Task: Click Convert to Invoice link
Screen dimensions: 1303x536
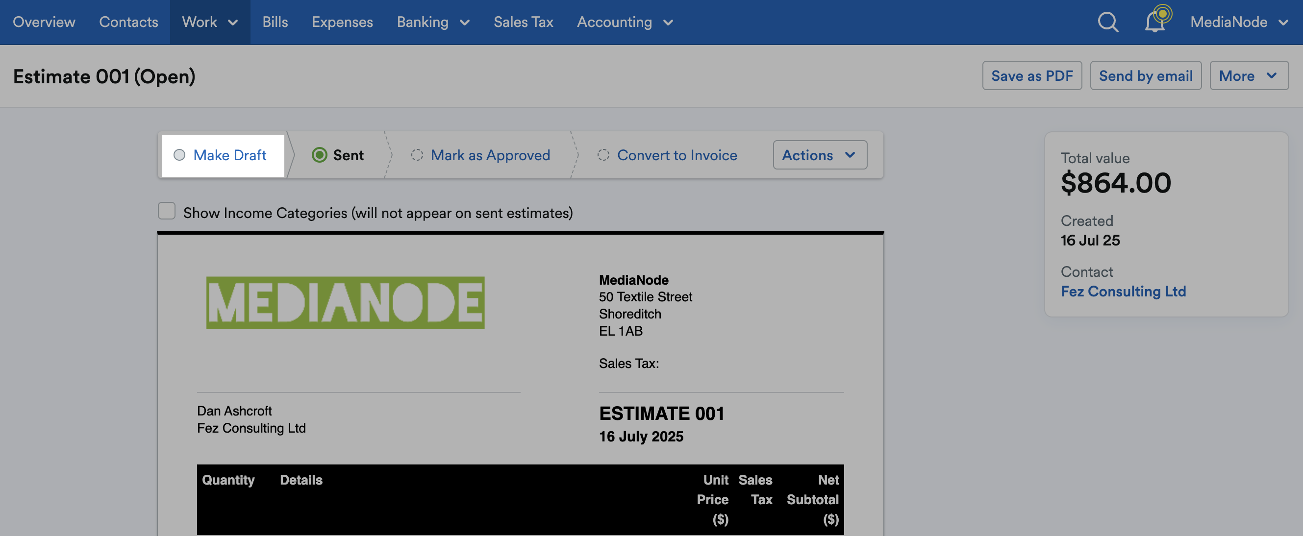Action: [x=677, y=155]
